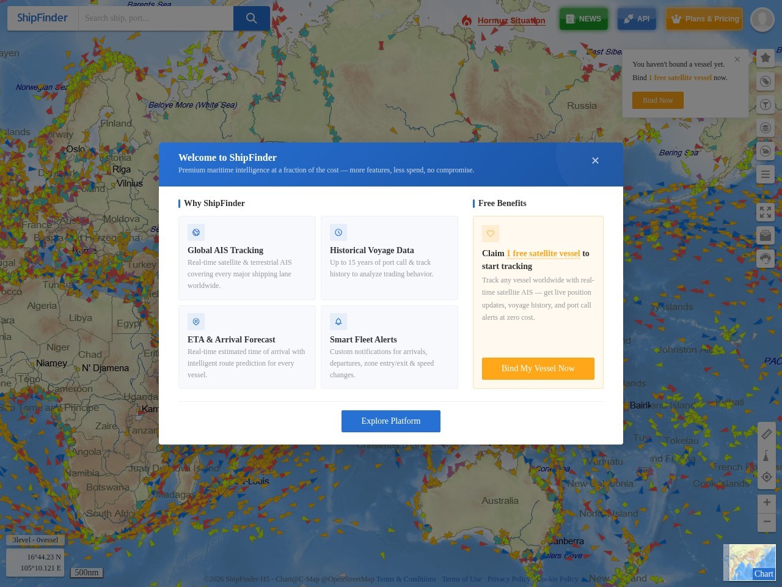This screenshot has height=587, width=782.
Task: Click the ETA & Arrival Forecast location icon
Action: tap(196, 322)
